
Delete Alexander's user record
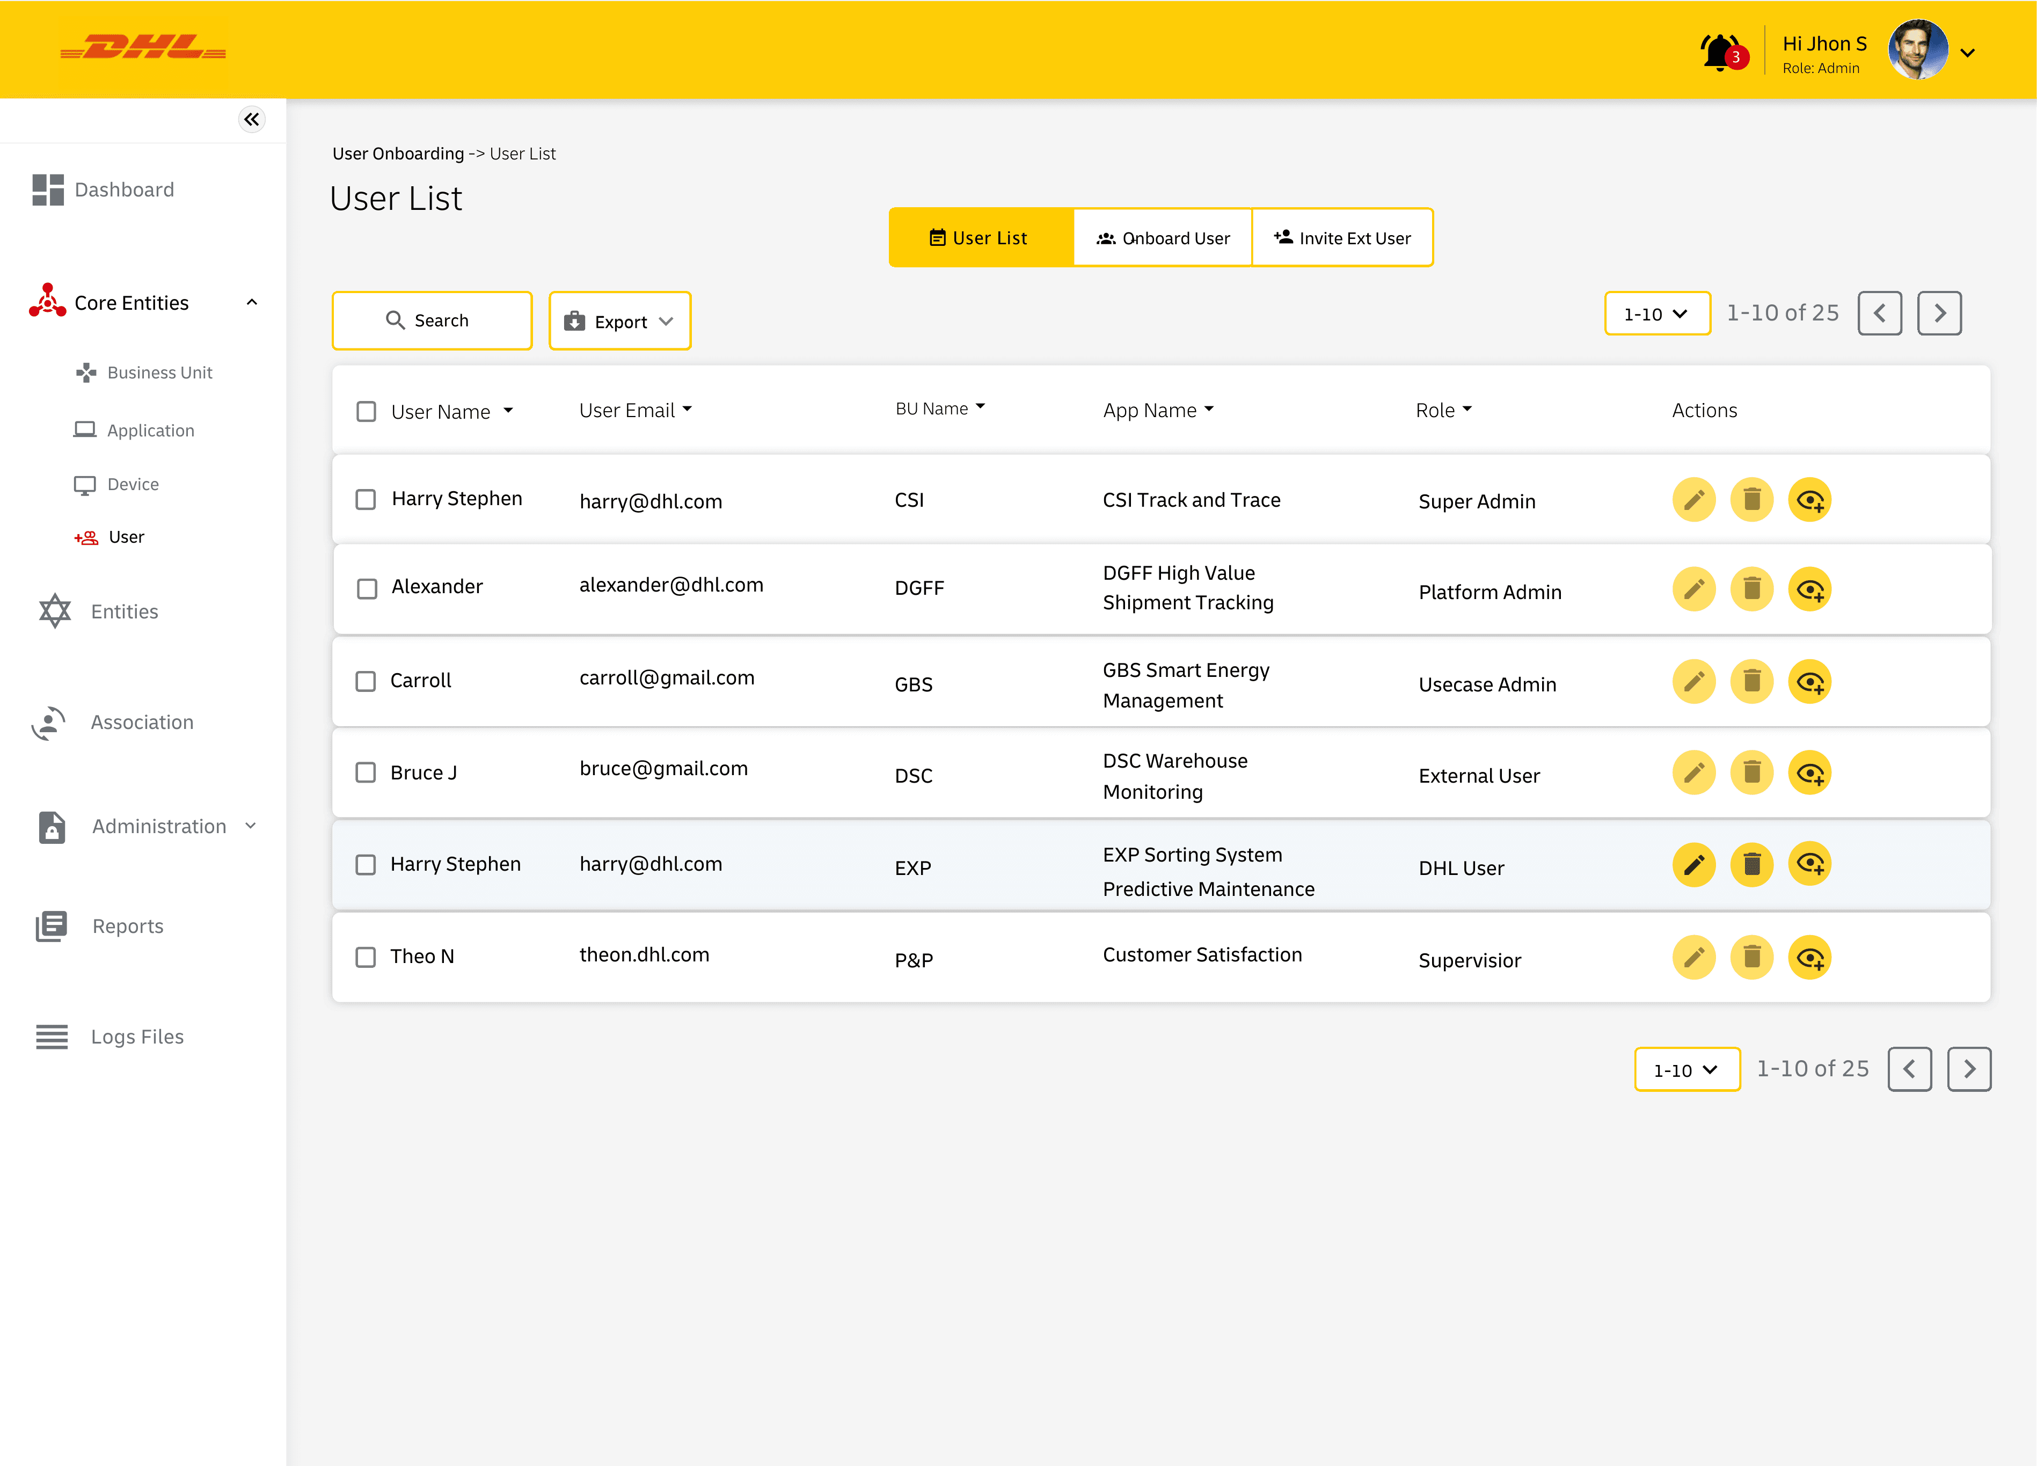[x=1753, y=589]
